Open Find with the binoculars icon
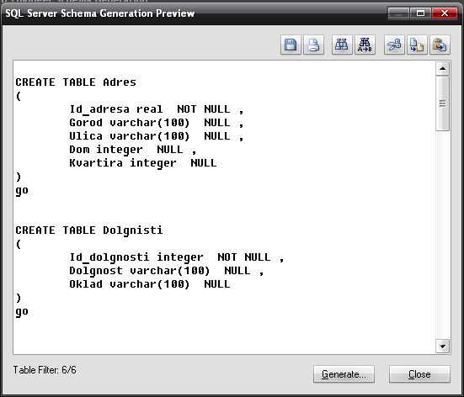This screenshot has width=464, height=397. tap(342, 45)
